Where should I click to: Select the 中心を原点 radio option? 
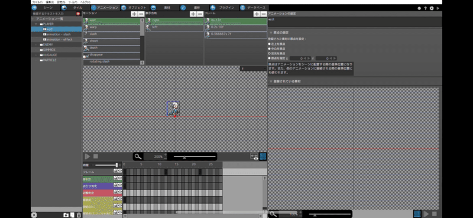(x=270, y=48)
